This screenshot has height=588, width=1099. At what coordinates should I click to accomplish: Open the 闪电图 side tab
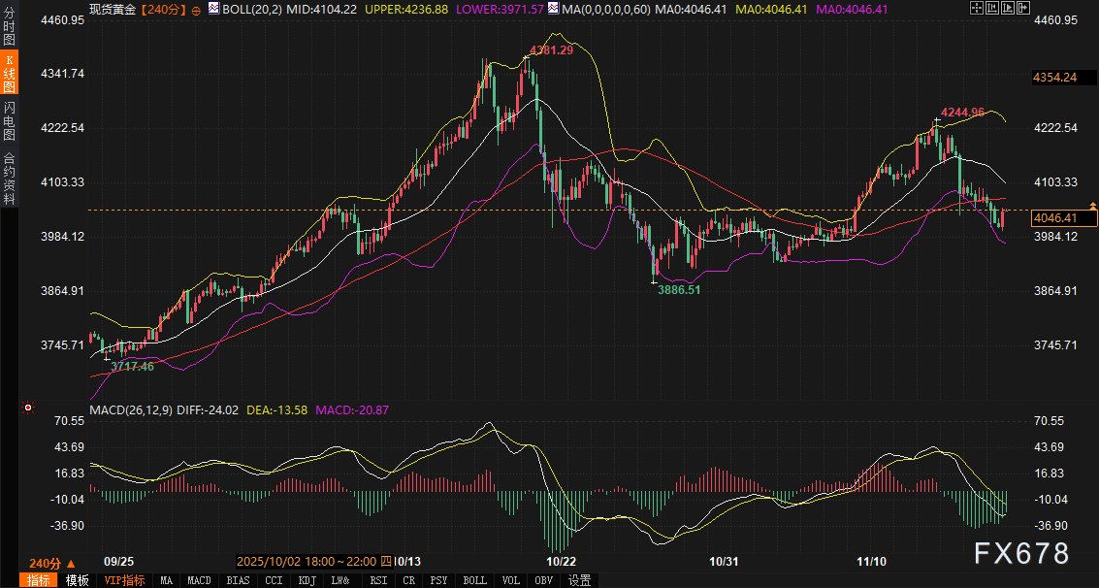pos(10,121)
